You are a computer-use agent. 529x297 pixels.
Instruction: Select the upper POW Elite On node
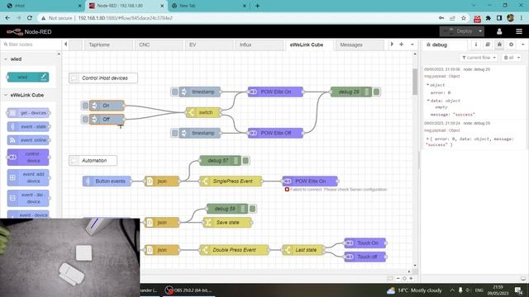275,92
